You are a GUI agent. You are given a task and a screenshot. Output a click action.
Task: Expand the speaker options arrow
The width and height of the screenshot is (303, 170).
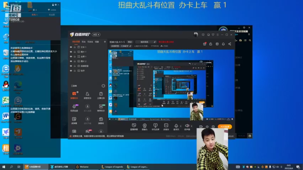point(192,126)
